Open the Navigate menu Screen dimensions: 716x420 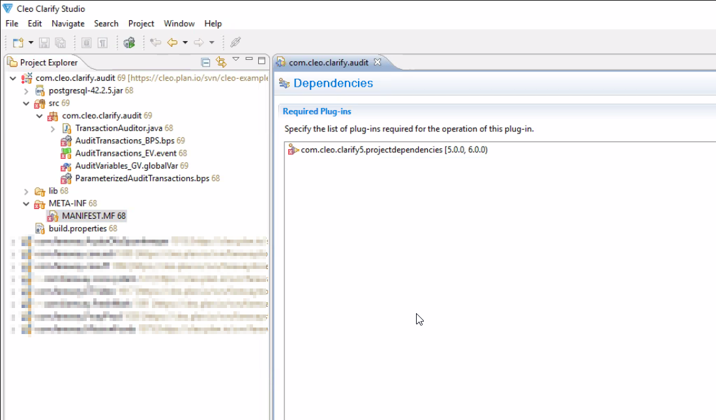tap(68, 23)
